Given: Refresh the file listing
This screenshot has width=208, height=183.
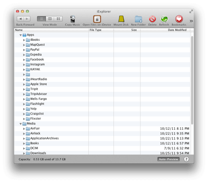Looking at the screenshot, I should pos(164,19).
